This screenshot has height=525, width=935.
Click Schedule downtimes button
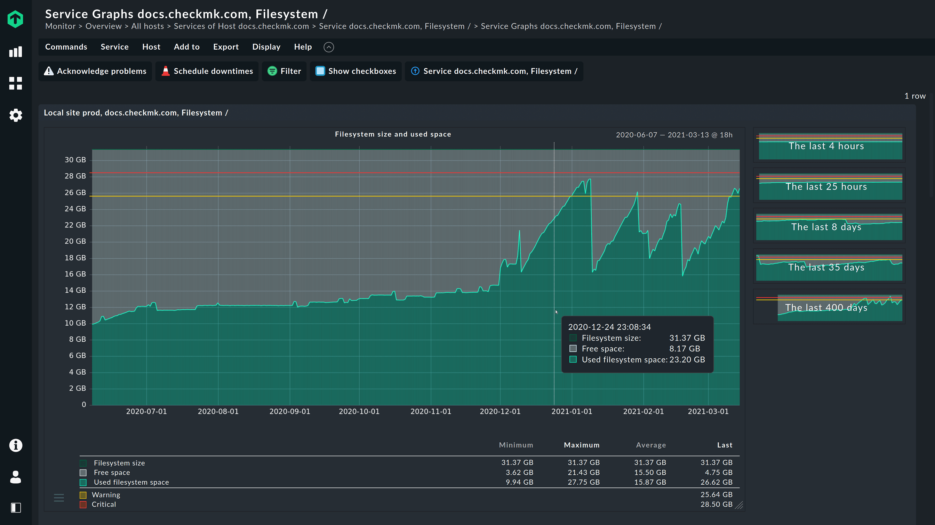point(207,71)
